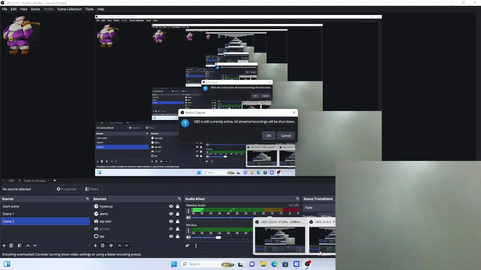This screenshot has width=481, height=270.
Task: Click the Properties button
Action: 67,189
